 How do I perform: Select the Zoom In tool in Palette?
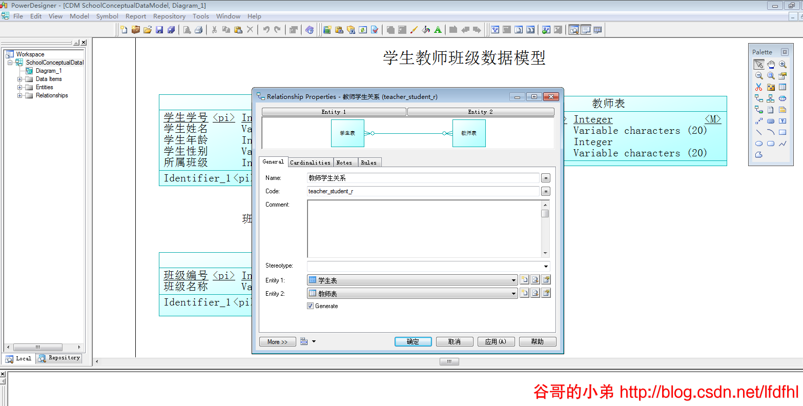click(x=783, y=64)
